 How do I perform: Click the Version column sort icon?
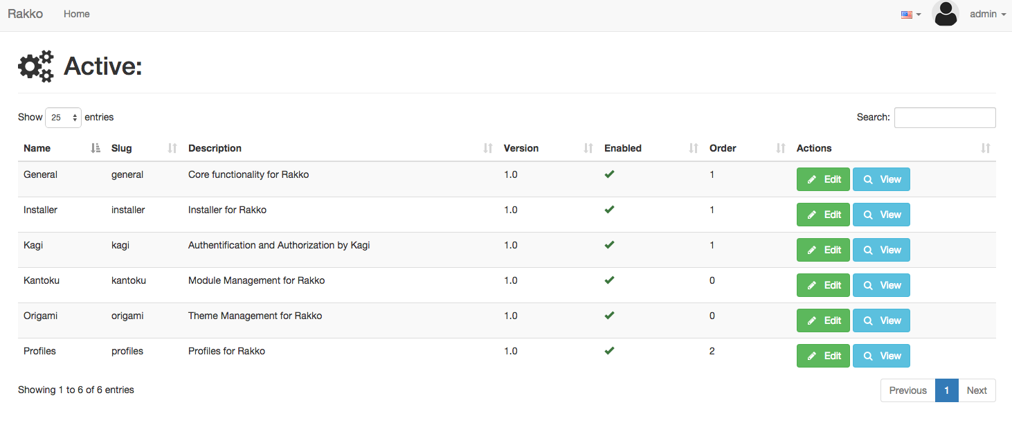click(588, 148)
